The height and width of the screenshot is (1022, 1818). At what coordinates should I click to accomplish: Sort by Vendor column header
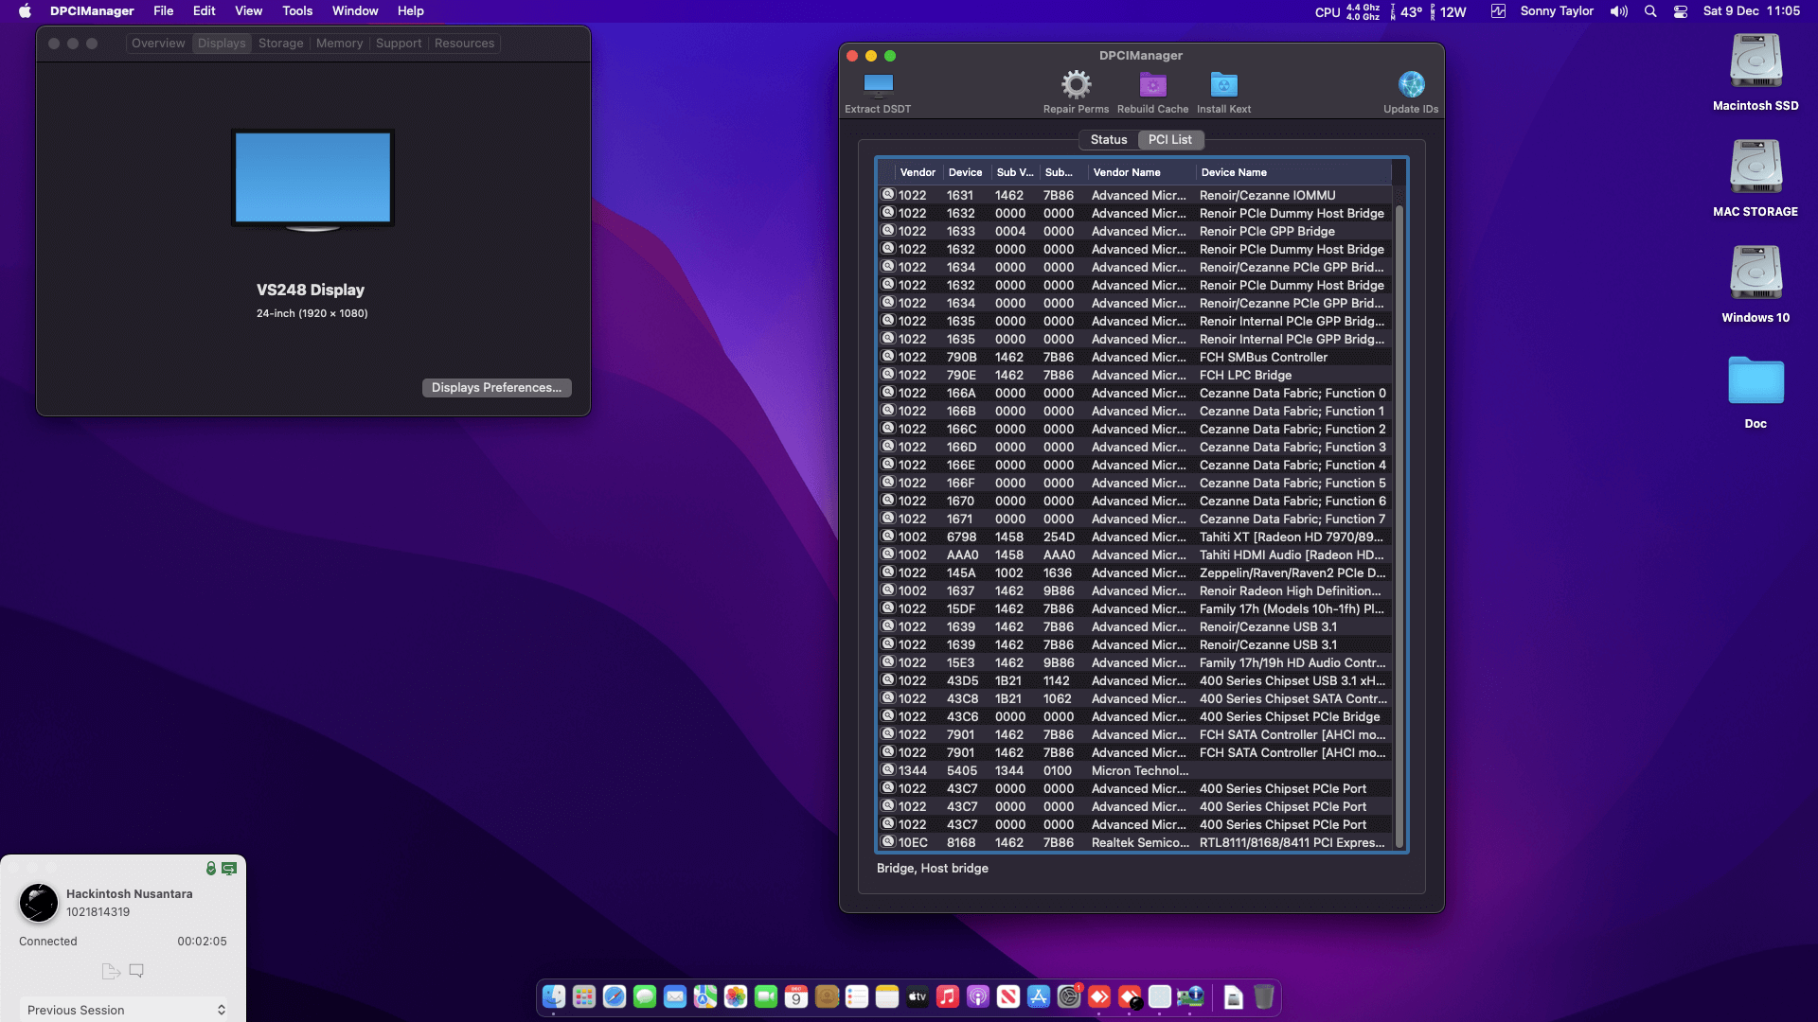click(917, 172)
